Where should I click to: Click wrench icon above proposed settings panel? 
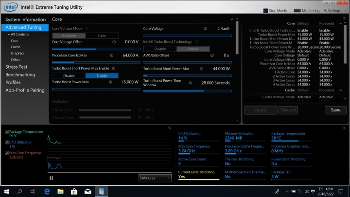(x=344, y=18)
